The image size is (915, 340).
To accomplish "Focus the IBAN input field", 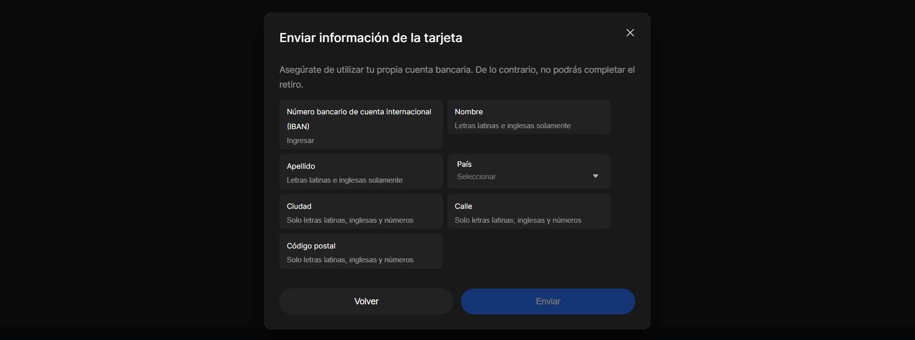I will click(360, 141).
